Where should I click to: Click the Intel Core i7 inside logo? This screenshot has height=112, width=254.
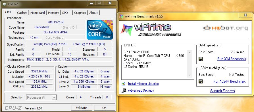point(100,29)
